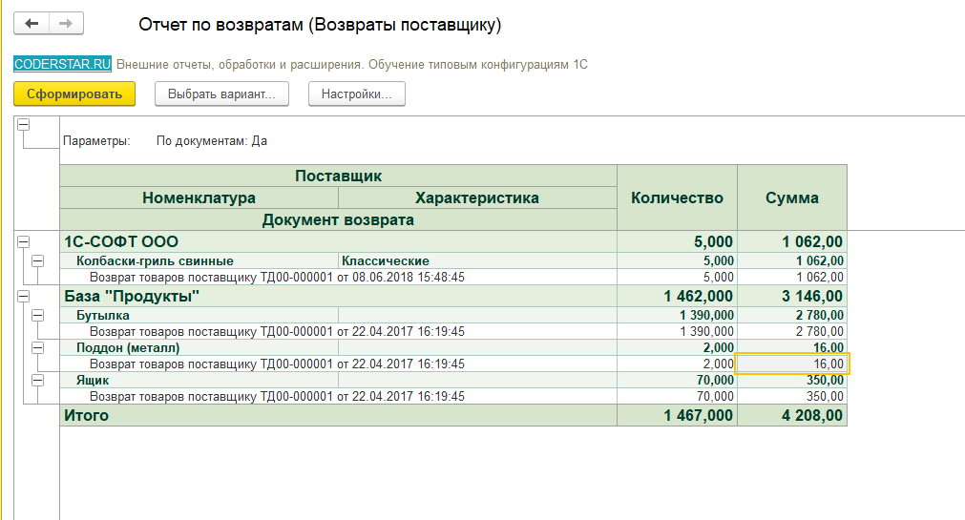965x520 pixels.
Task: Select the Номенклатура column header
Action: tap(199, 198)
